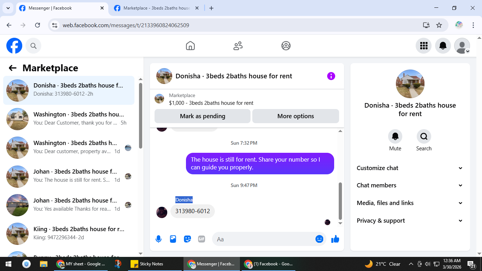The width and height of the screenshot is (482, 271).
Task: Attach a photo using the image icon
Action: (173, 239)
